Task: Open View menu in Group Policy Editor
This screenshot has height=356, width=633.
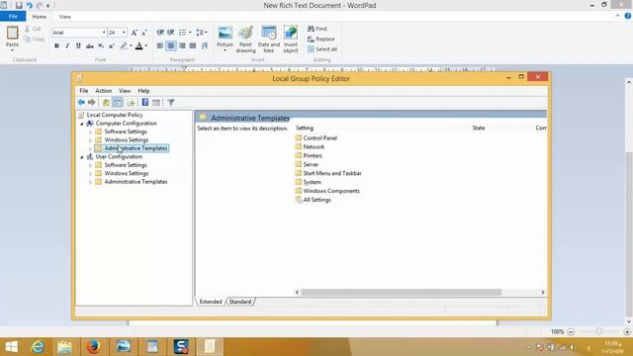Action: 125,91
